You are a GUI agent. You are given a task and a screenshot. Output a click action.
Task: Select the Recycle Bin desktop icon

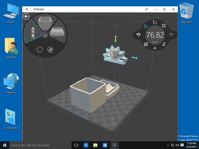186,13
